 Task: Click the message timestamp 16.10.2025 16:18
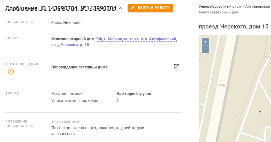click(x=66, y=122)
